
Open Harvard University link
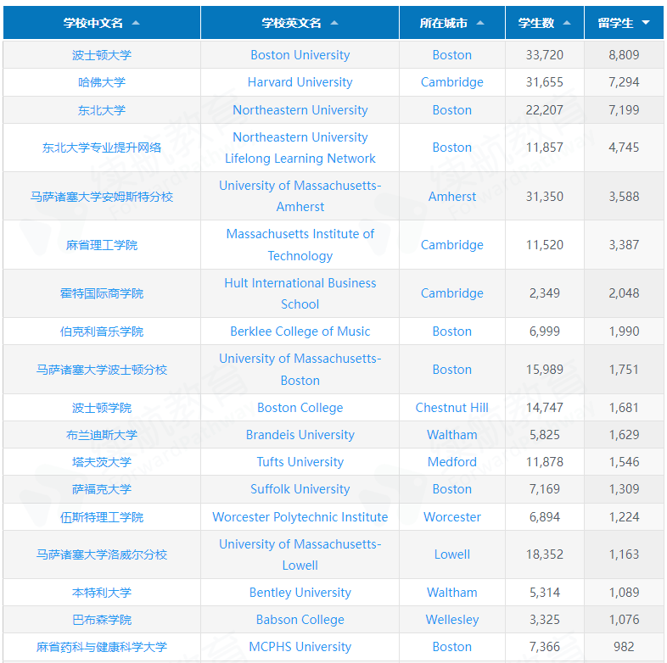[x=300, y=82]
